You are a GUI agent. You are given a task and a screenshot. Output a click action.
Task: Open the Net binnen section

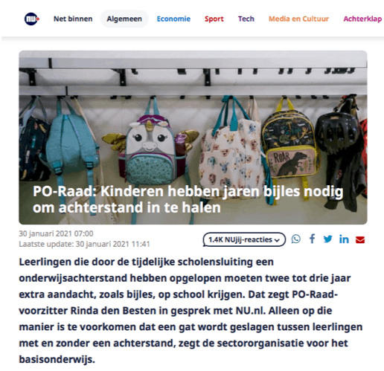coord(73,19)
